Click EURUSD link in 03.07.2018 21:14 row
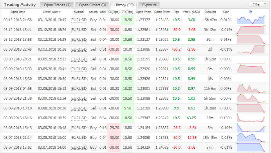 coord(79,138)
